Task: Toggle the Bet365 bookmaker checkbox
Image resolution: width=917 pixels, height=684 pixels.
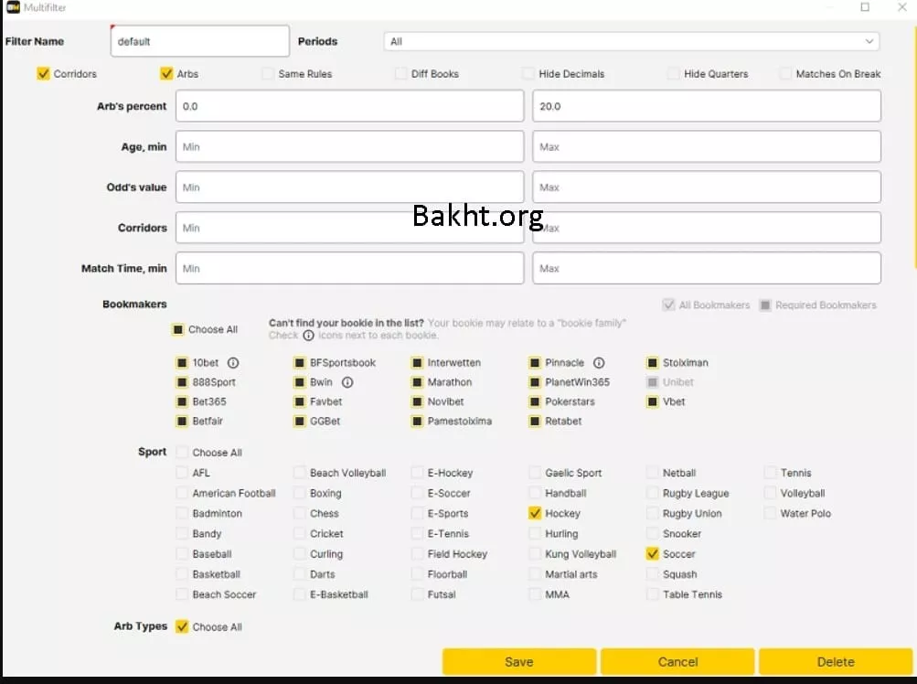Action: pyautogui.click(x=182, y=401)
